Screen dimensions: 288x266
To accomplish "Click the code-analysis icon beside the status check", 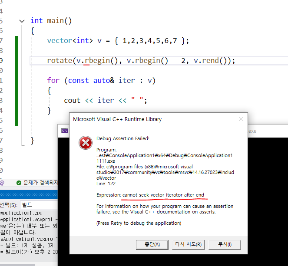I will coord(2,183).
